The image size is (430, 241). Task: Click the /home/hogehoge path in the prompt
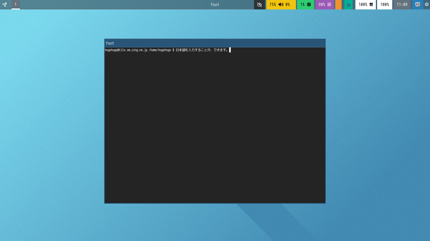pos(160,50)
